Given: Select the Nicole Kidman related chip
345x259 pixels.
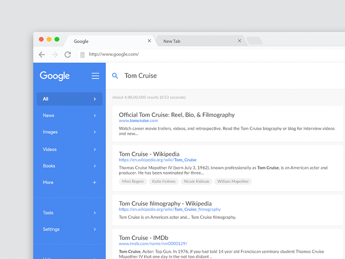Looking at the screenshot, I should coord(196,181).
